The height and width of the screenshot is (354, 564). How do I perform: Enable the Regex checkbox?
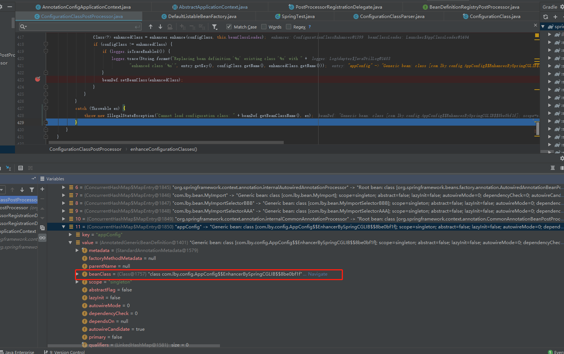(x=289, y=27)
